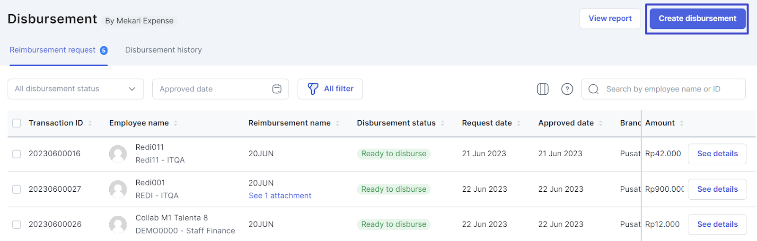
Task: Click DEMO0000 - Staff Finance text
Action: (x=185, y=231)
